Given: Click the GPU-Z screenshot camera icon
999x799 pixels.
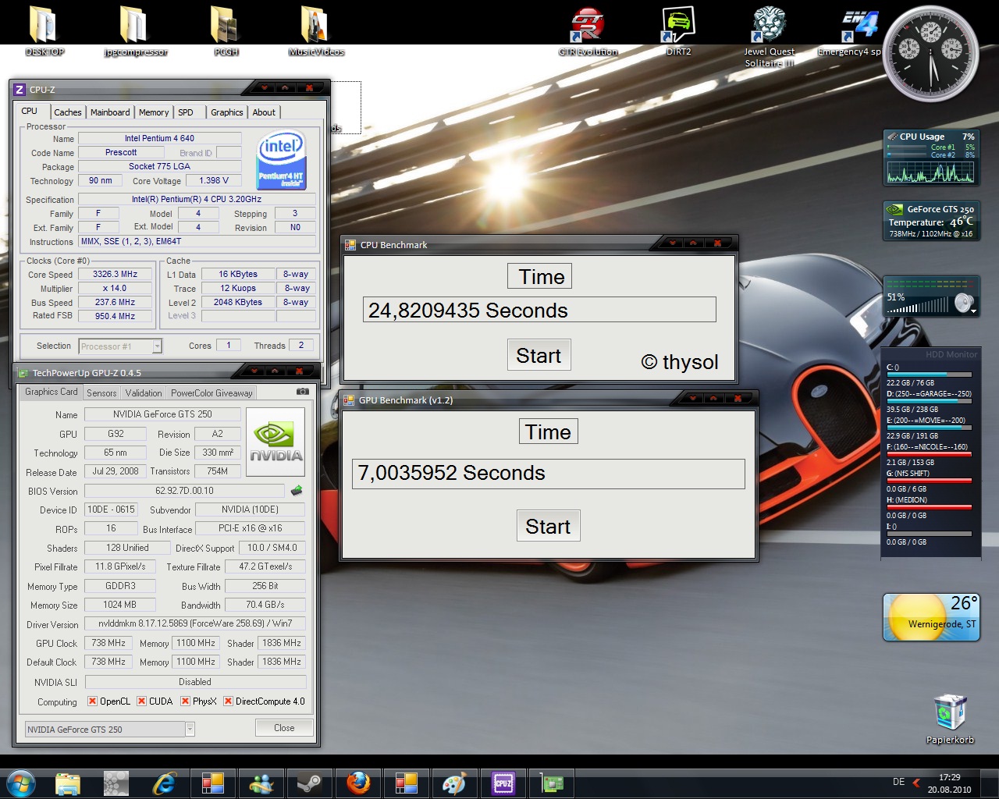Looking at the screenshot, I should point(303,392).
